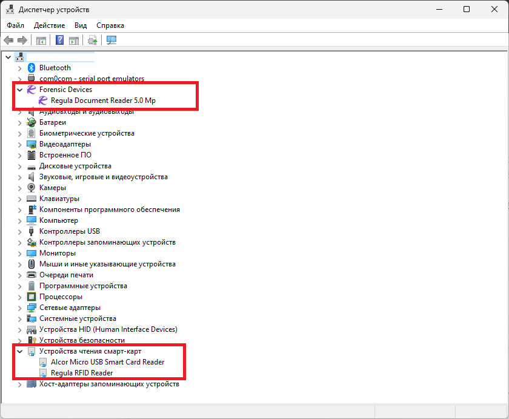509x419 pixels.
Task: Open the Справка menu
Action: tap(110, 25)
